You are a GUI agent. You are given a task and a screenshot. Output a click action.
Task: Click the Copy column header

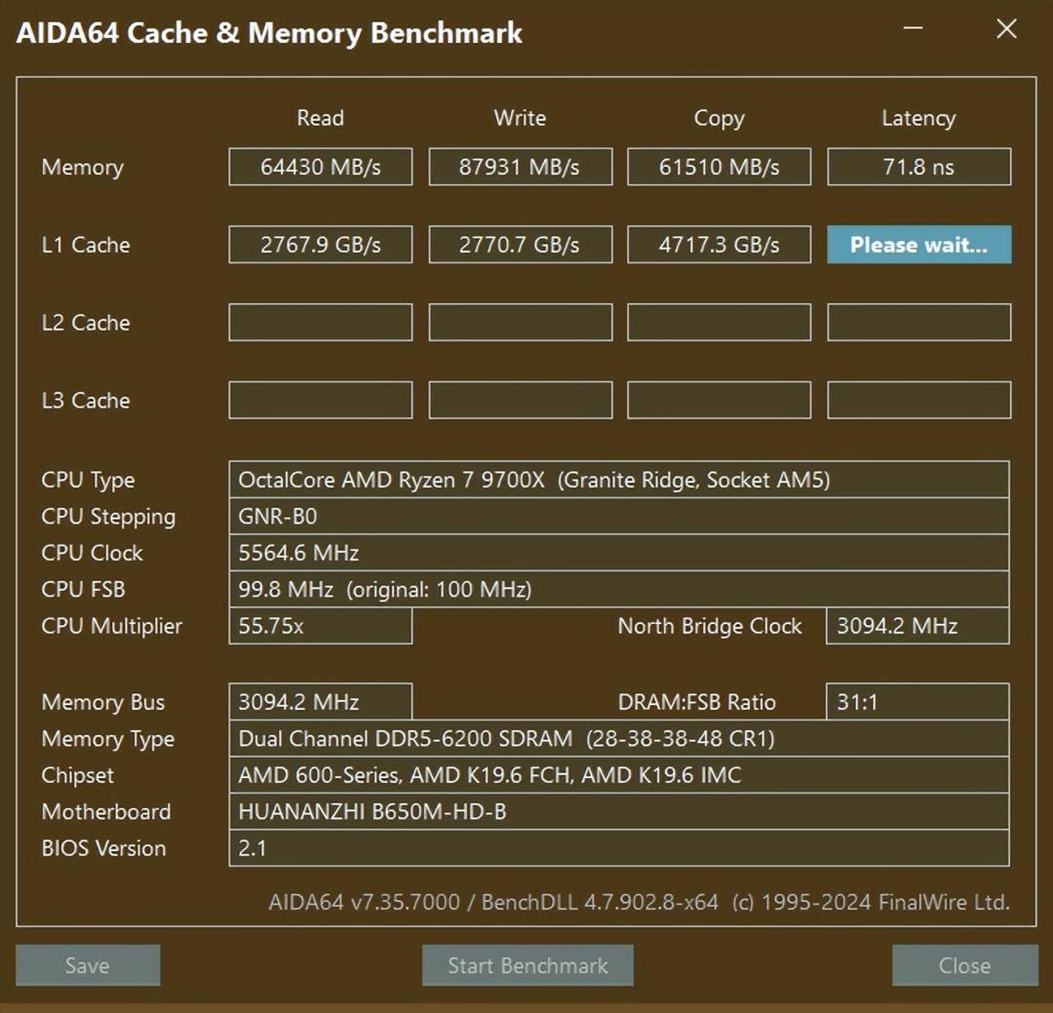tap(720, 119)
